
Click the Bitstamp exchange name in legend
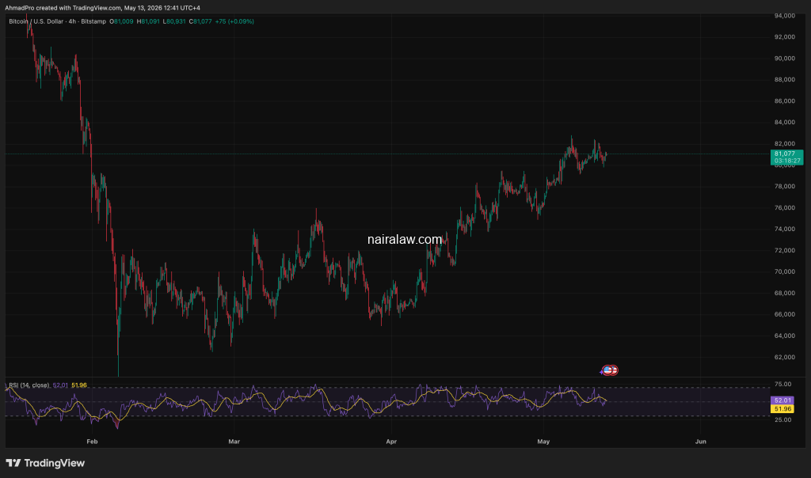pos(93,21)
